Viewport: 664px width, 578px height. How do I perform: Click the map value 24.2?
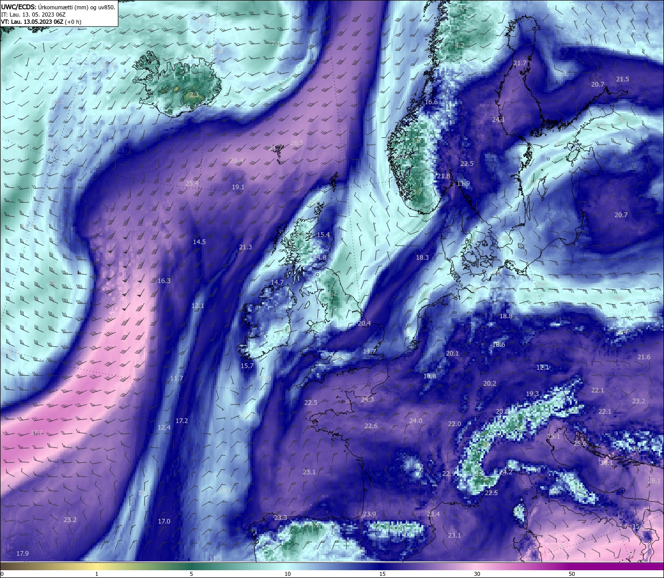(x=506, y=472)
